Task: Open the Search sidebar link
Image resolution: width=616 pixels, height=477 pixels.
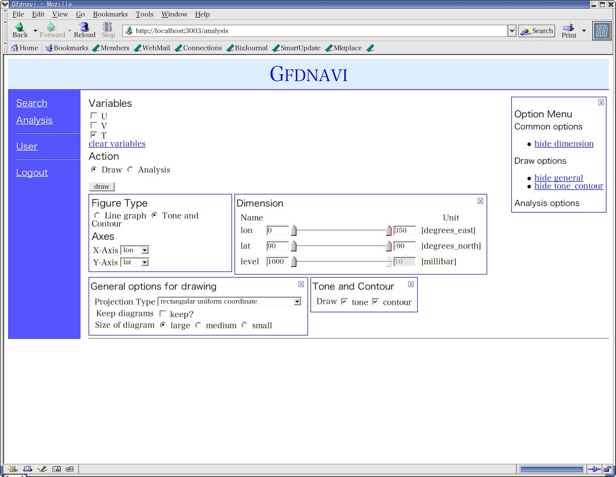Action: (x=32, y=103)
